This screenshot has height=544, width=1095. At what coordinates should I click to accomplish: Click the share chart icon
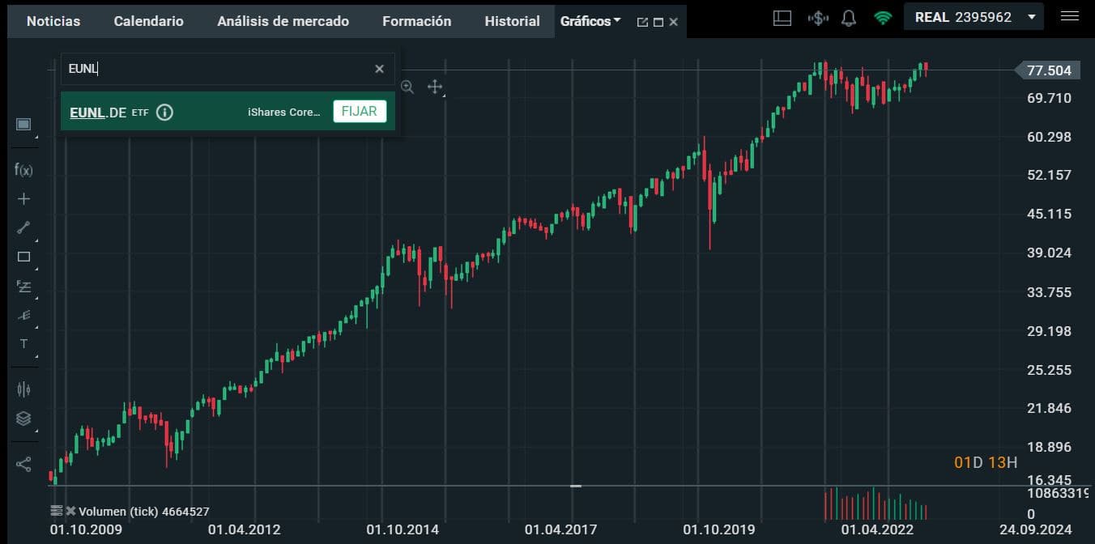23,465
